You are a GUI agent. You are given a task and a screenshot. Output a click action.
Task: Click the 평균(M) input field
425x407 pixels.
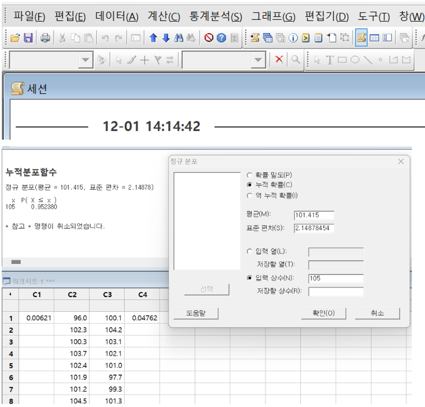(314, 215)
